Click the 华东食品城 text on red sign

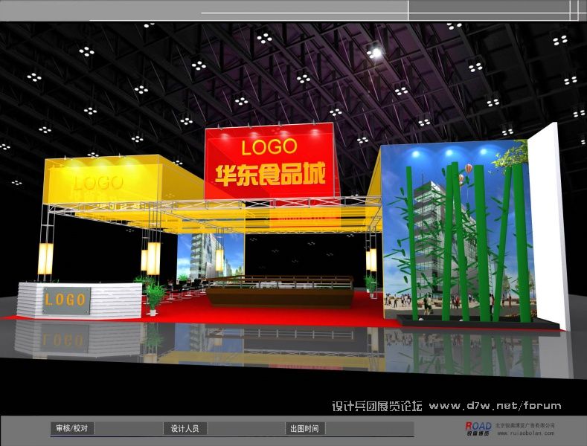270,175
